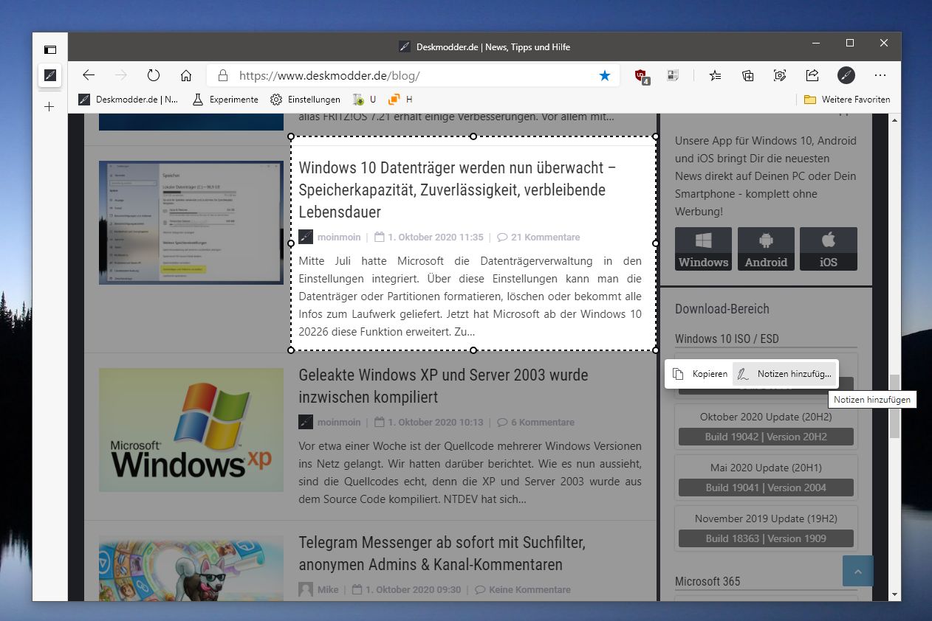Open the Telegram Messenger article headline
This screenshot has width=932, height=621.
[442, 553]
